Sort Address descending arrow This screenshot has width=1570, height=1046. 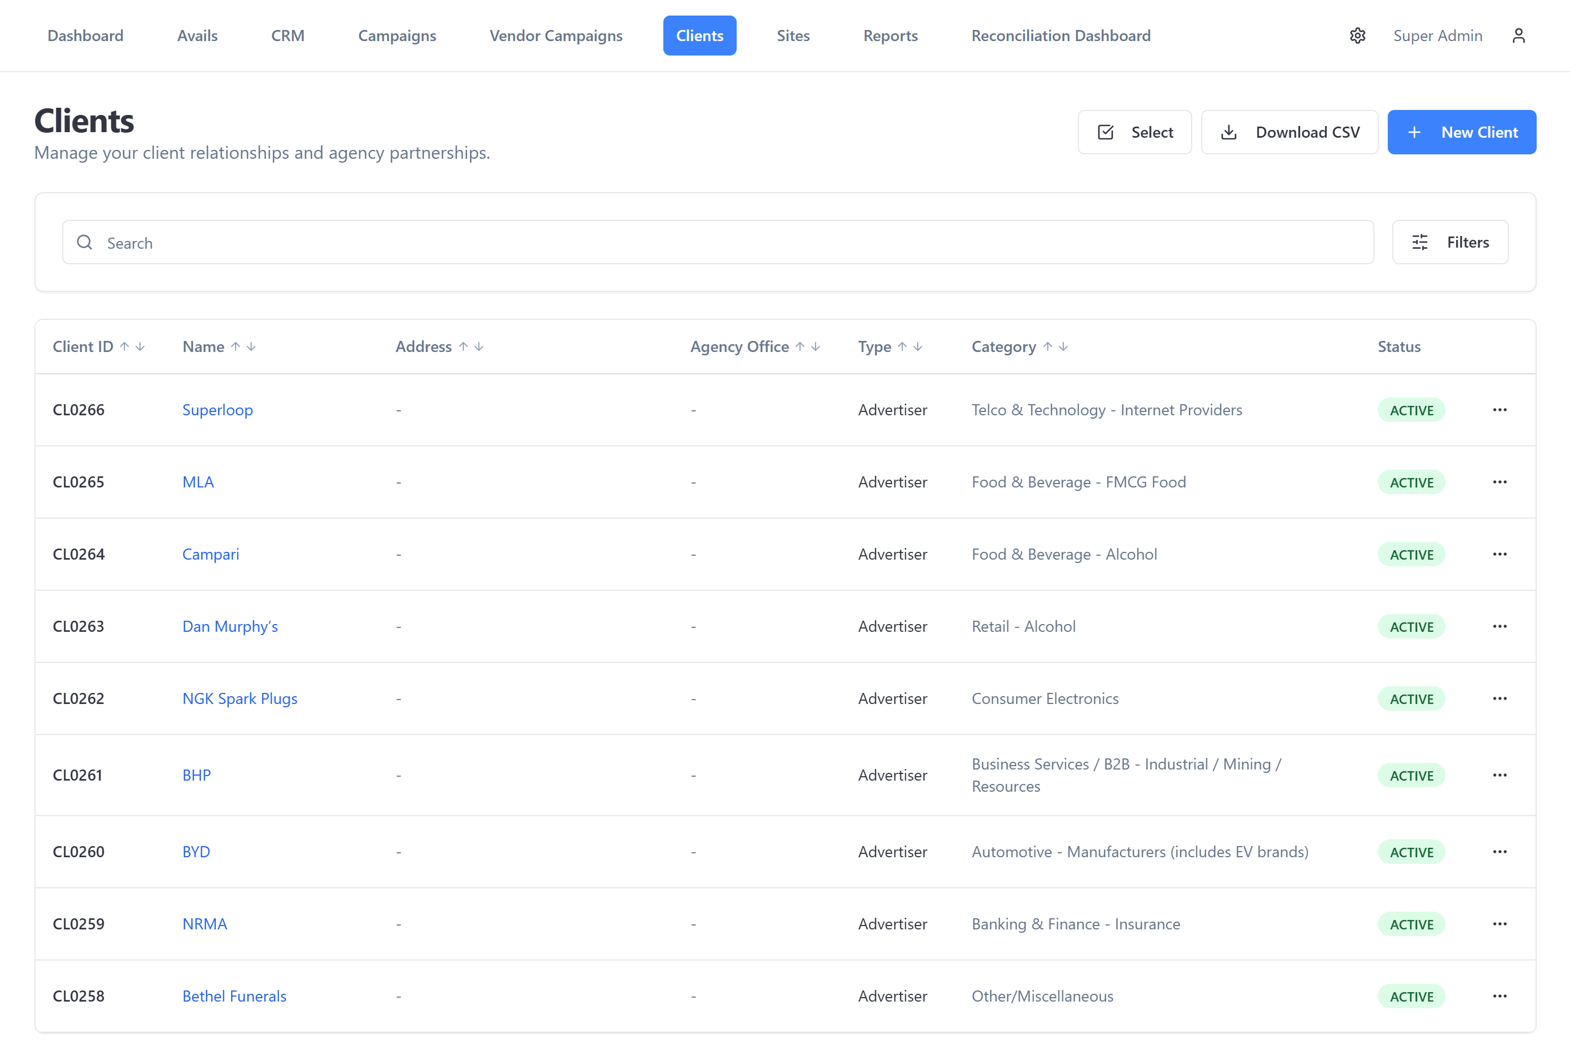(x=479, y=346)
